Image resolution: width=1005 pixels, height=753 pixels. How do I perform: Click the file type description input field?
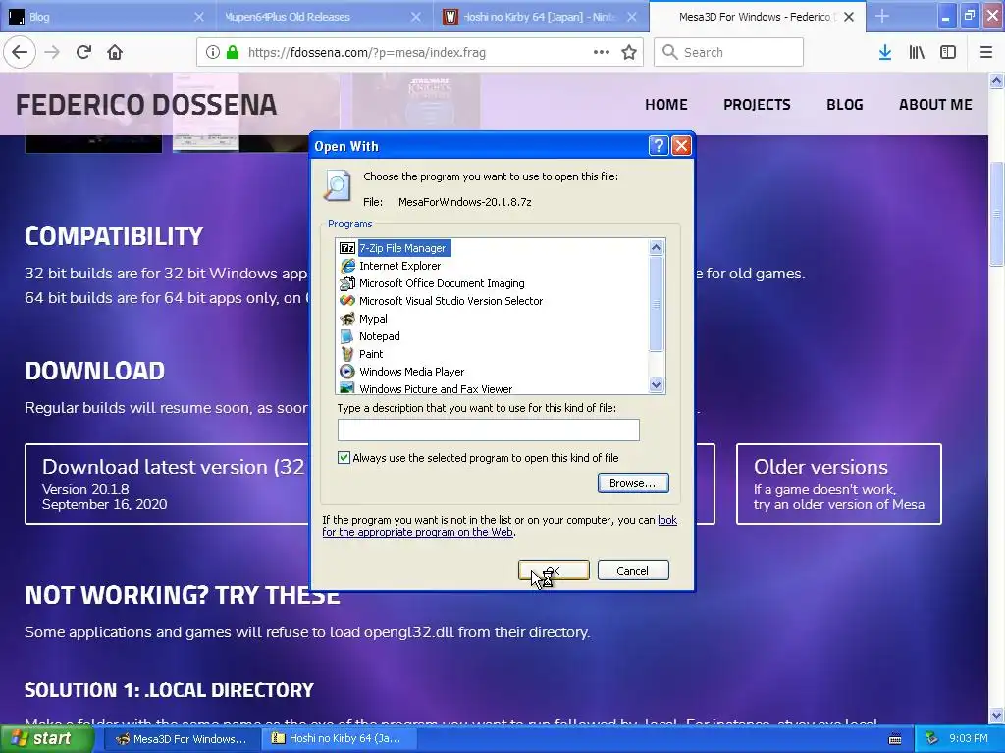point(488,429)
